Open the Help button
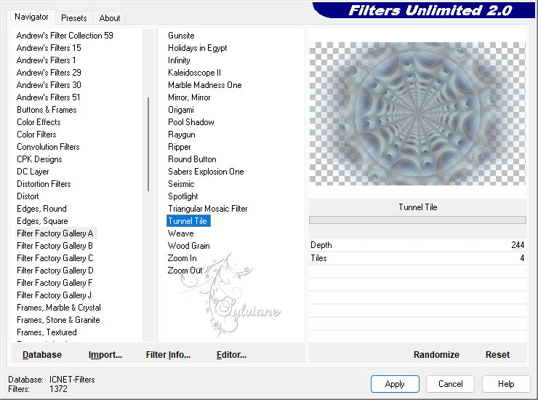538x400 pixels. pos(506,383)
